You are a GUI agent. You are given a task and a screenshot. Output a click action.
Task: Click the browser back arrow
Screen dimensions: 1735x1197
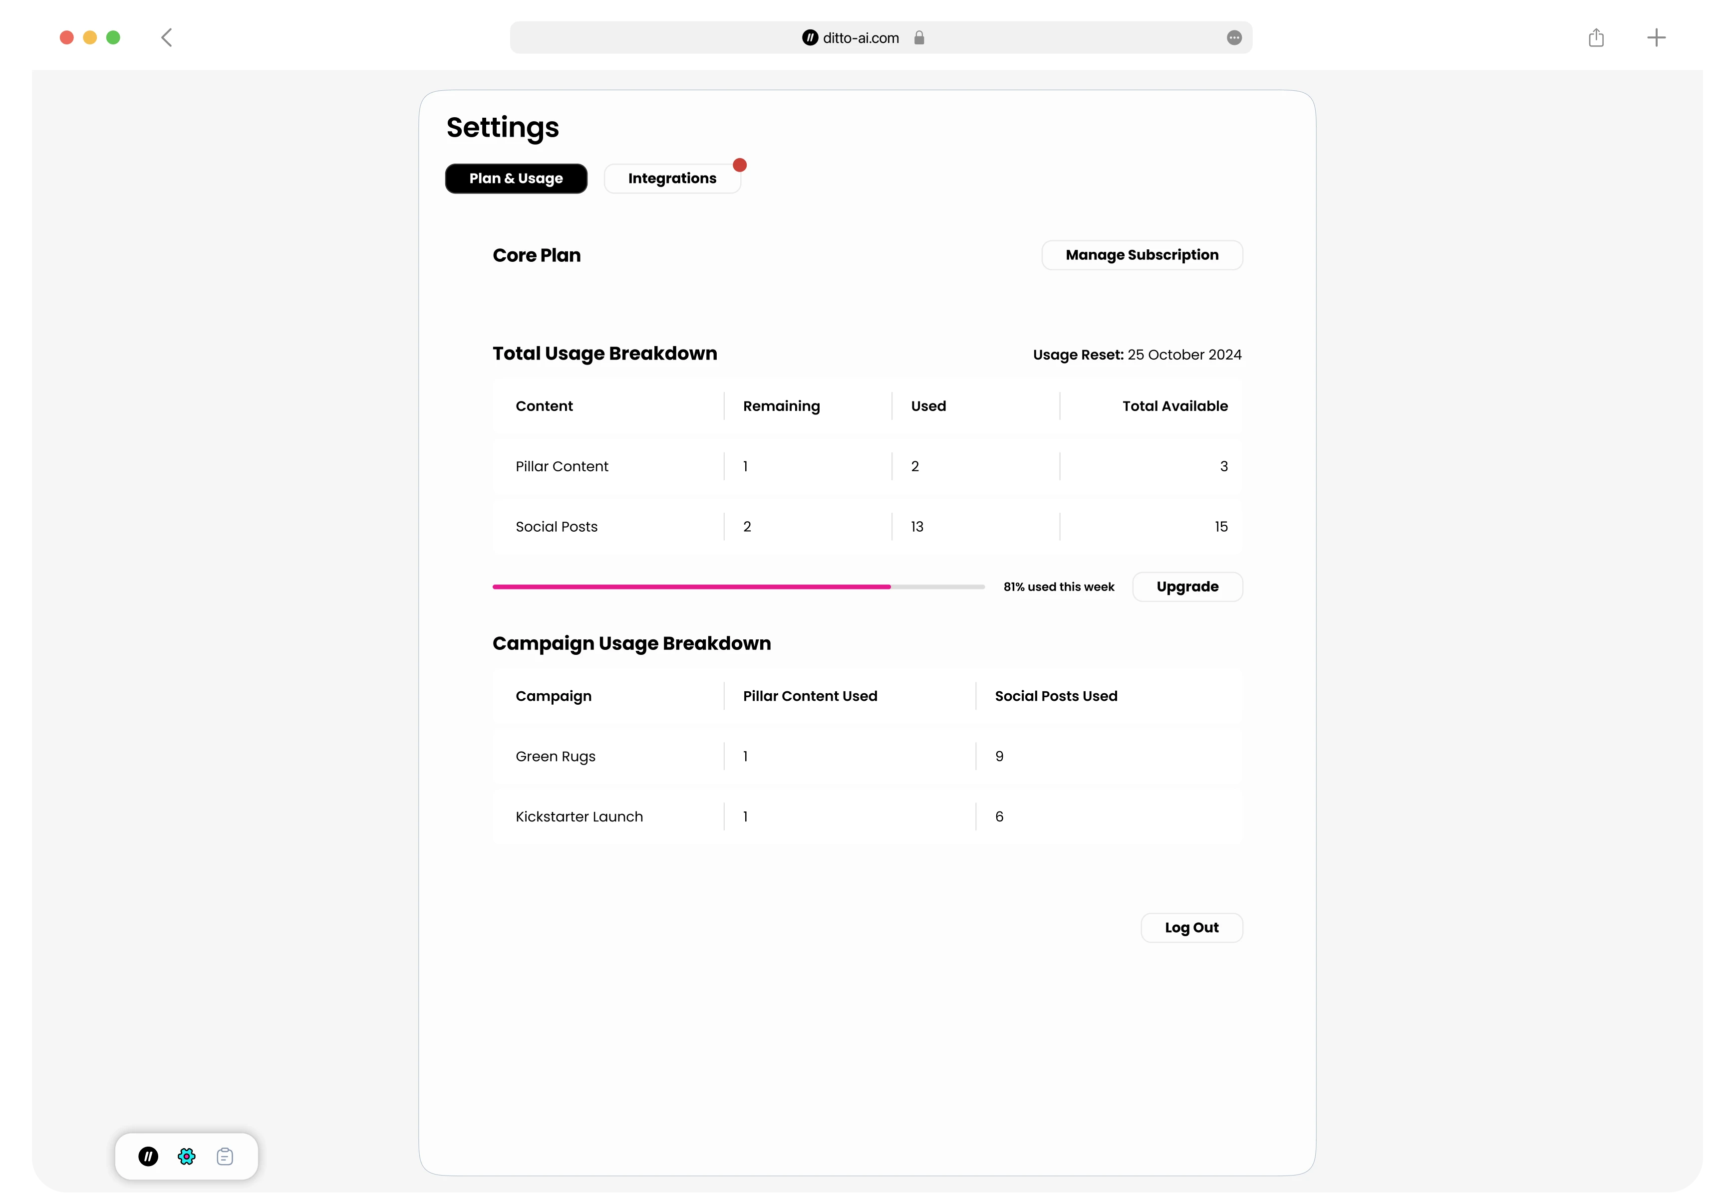(167, 37)
